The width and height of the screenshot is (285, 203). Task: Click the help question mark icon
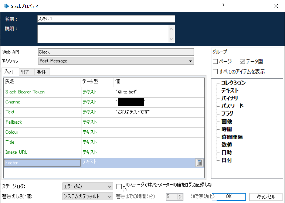click(x=223, y=6)
